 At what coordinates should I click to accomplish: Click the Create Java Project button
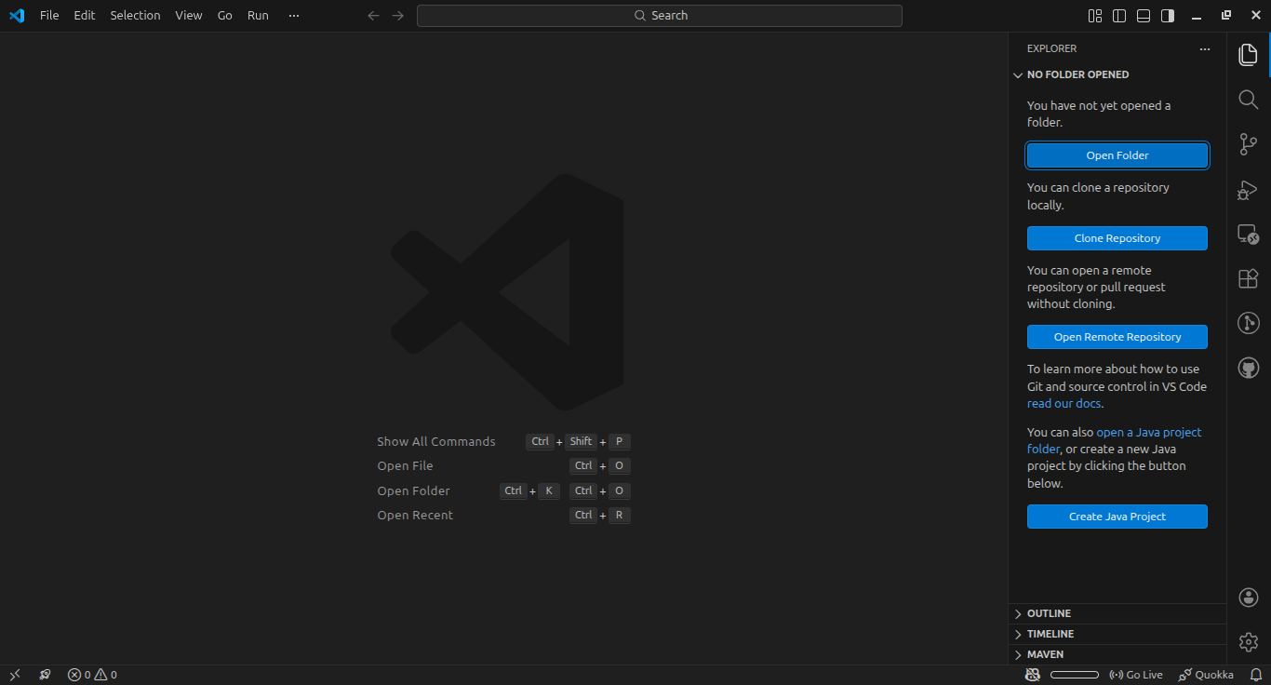coord(1117,517)
